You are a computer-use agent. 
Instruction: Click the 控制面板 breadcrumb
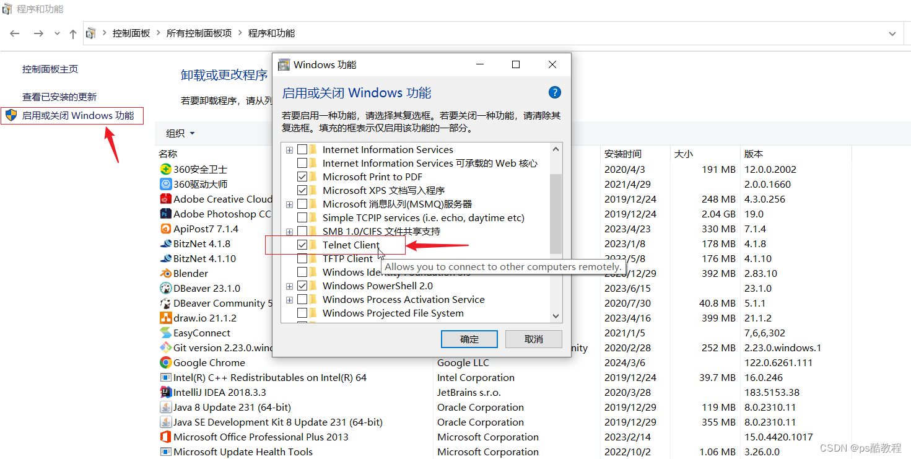click(131, 33)
